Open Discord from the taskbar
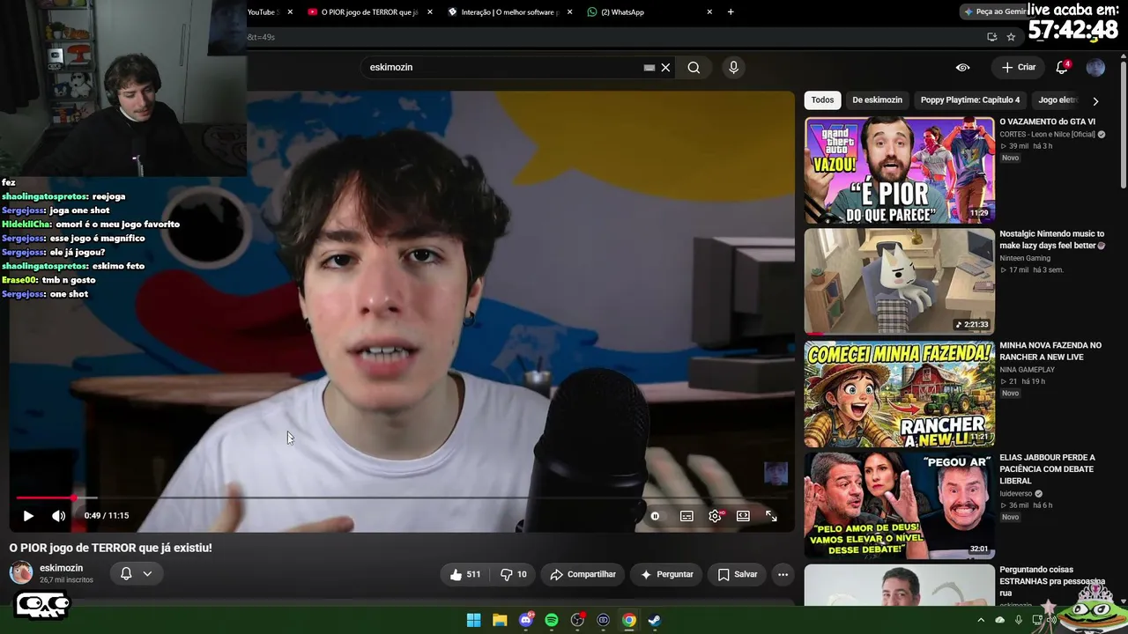Viewport: 1128px width, 634px height. (526, 620)
